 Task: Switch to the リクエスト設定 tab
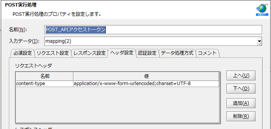click(x=53, y=53)
